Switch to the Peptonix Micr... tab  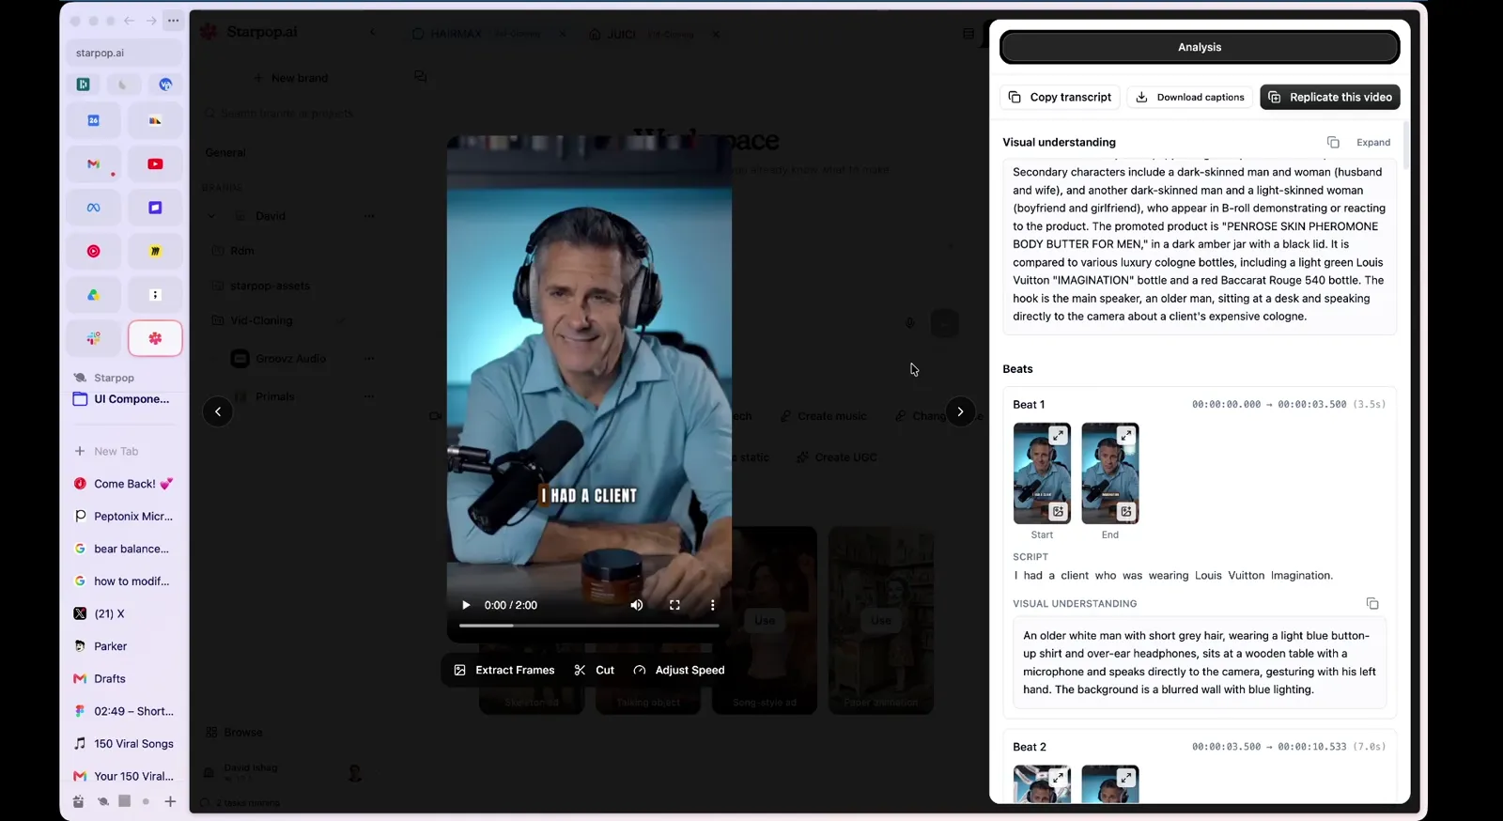coord(123,516)
